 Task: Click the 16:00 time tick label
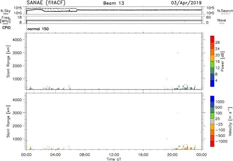[x=143, y=155]
